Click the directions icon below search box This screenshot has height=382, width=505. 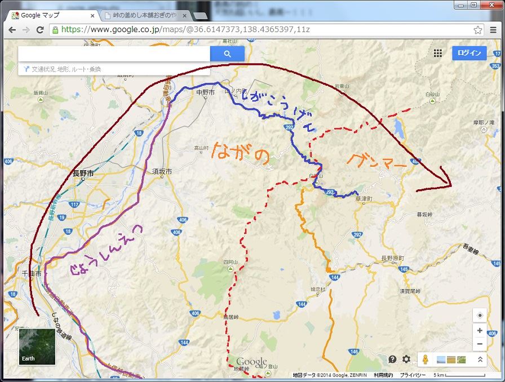pyautogui.click(x=26, y=69)
